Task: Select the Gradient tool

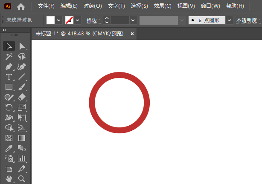Action: [x=22, y=138]
